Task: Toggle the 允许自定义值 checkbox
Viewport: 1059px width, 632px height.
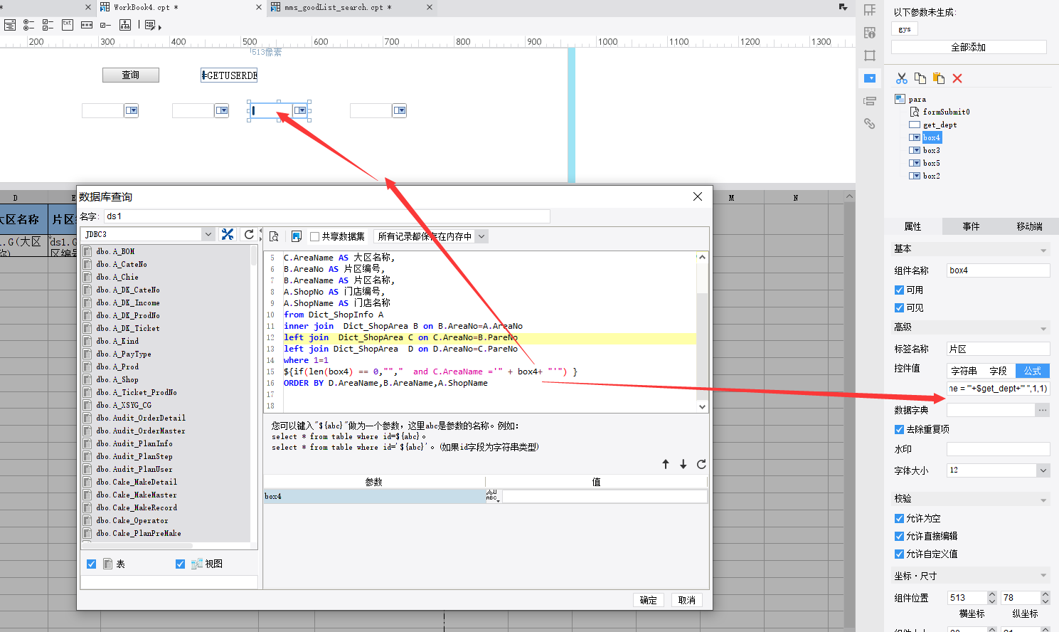Action: [899, 554]
